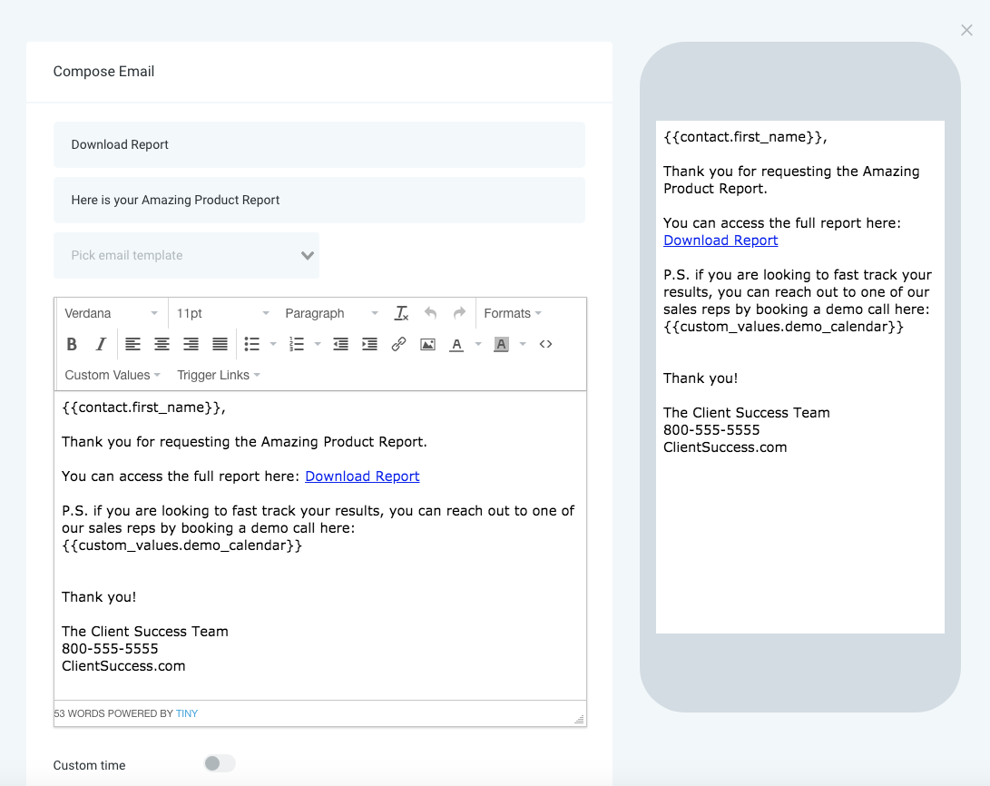The image size is (990, 786).
Task: Decrease the paragraph indent
Action: pyautogui.click(x=341, y=344)
